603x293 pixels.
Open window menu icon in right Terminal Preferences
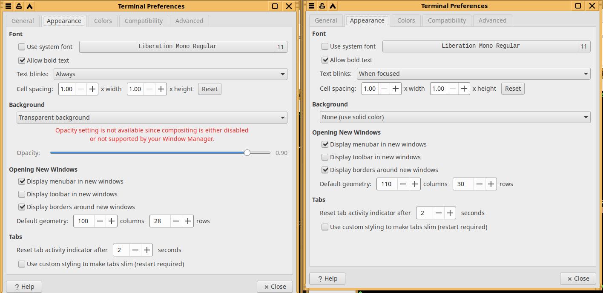tap(311, 6)
